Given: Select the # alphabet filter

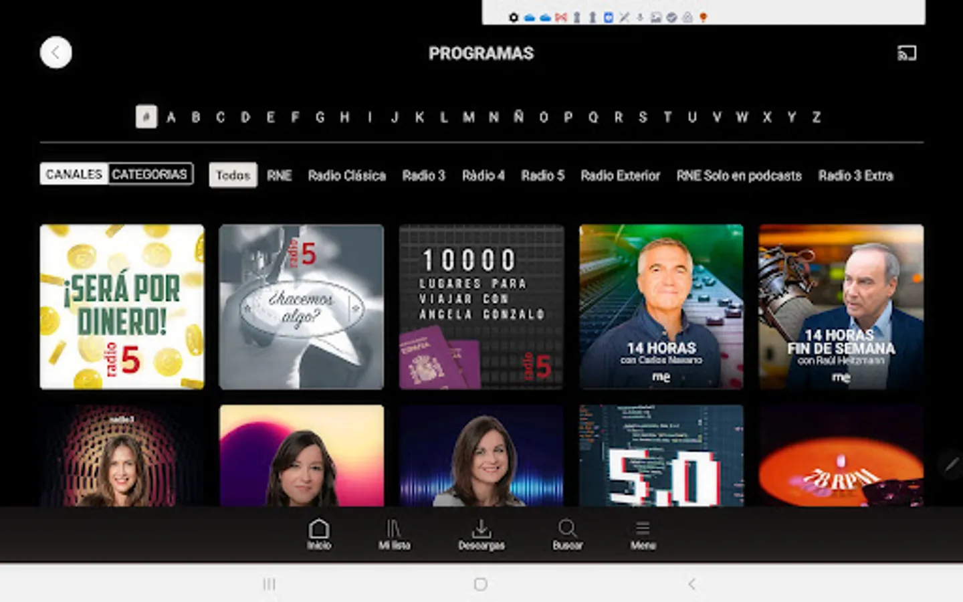Looking at the screenshot, I should [146, 117].
